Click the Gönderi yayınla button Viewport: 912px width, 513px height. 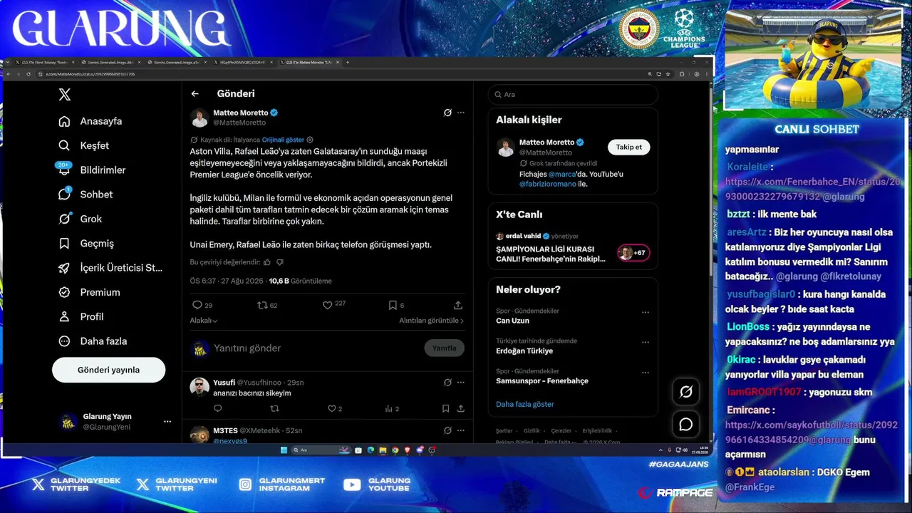(x=108, y=370)
